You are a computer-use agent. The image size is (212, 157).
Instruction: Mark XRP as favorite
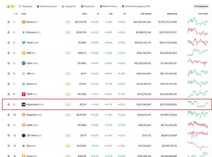point(8,73)
